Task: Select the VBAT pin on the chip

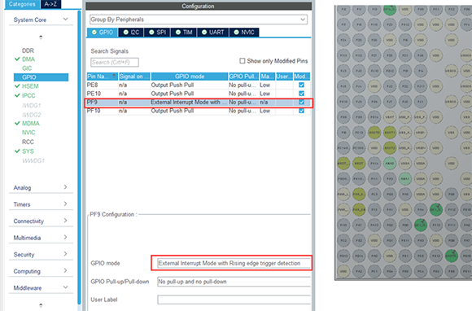Action: [x=390, y=117]
